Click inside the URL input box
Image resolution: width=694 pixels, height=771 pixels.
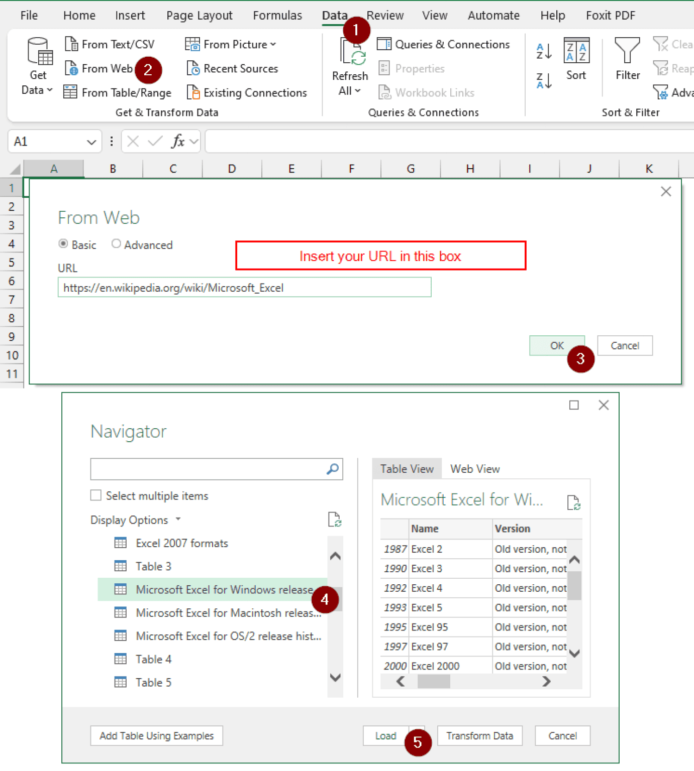[x=244, y=287]
